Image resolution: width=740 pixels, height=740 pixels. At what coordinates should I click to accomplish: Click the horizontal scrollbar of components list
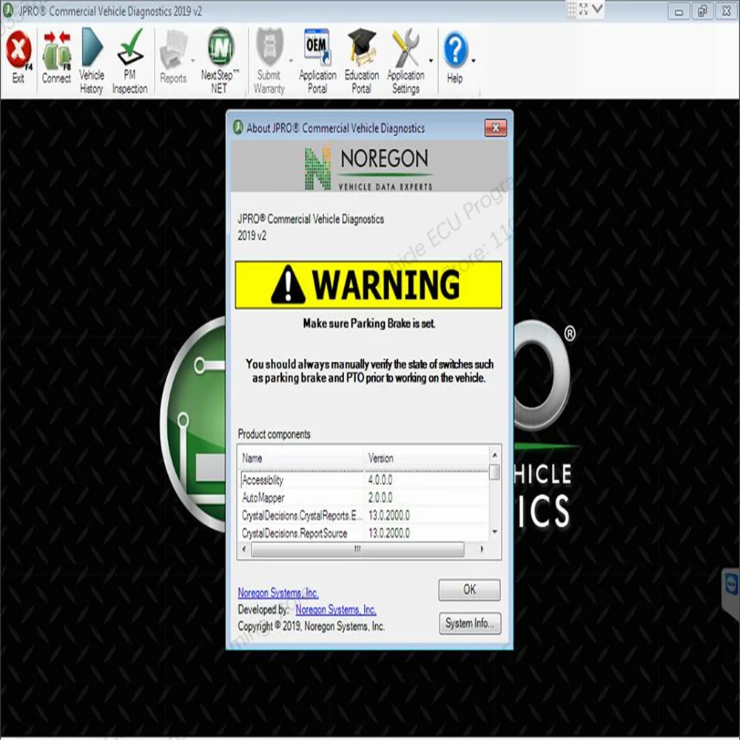click(x=357, y=549)
